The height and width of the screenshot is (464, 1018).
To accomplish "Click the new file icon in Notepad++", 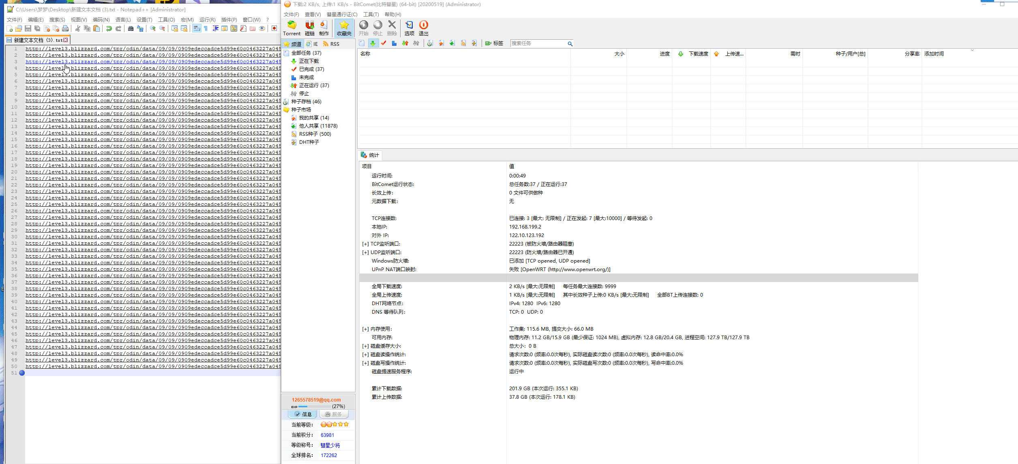I will pyautogui.click(x=10, y=28).
